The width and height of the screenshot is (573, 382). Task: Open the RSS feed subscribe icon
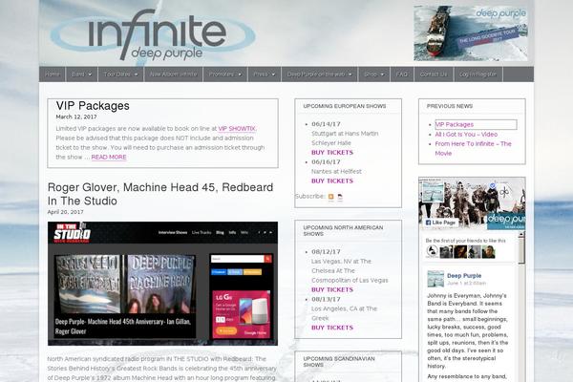(330, 197)
